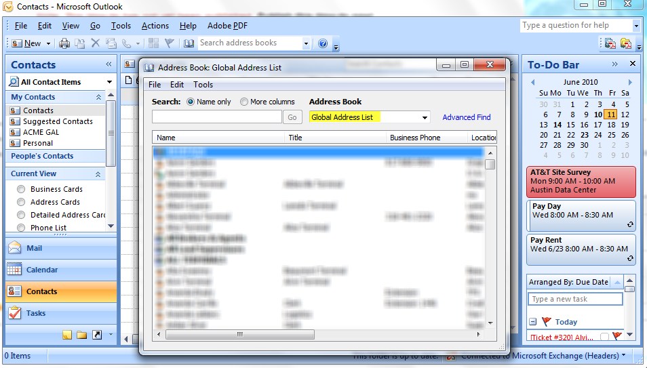The width and height of the screenshot is (647, 368).
Task: Open the AT&T Site Survey appointment
Action: pos(581,182)
